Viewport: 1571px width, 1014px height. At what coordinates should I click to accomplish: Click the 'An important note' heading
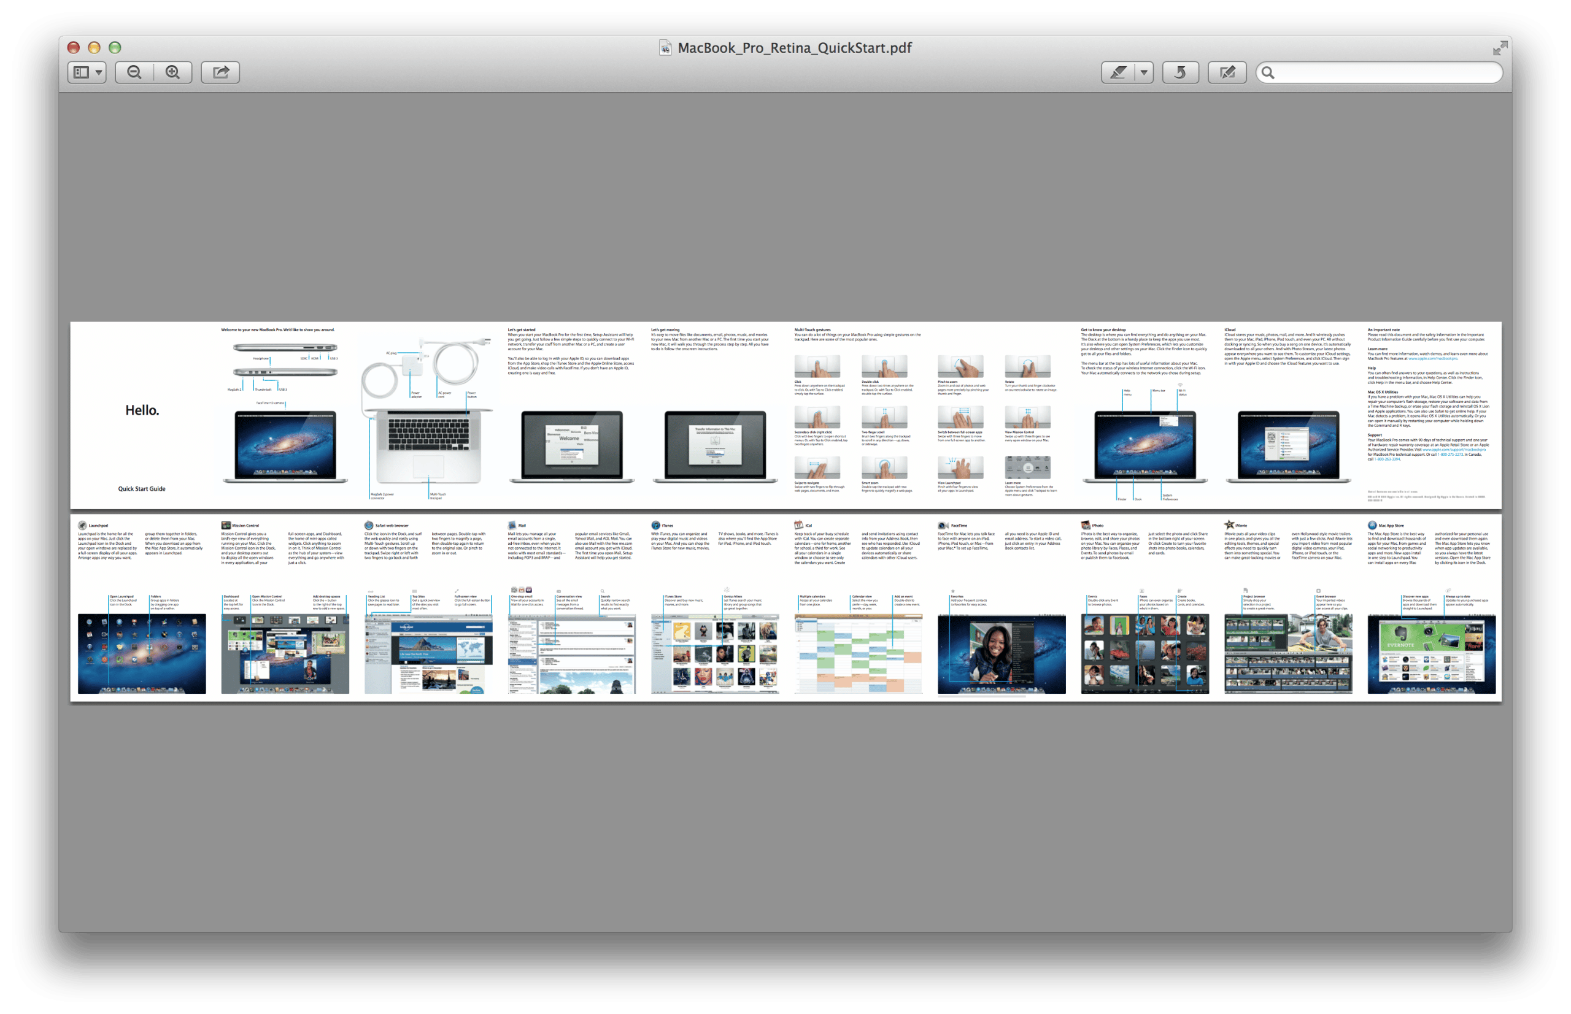pos(1384,330)
